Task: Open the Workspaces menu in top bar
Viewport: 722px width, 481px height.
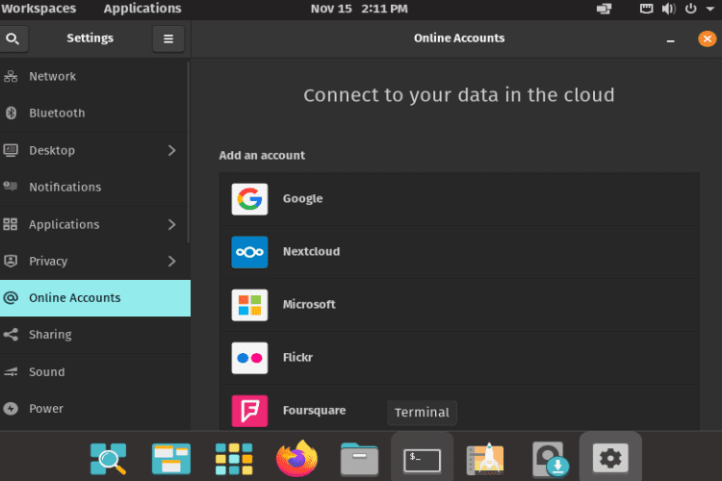Action: (39, 9)
